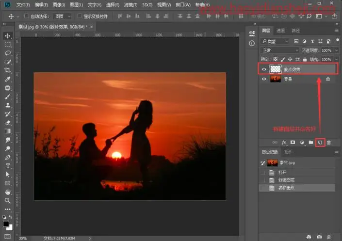Select the Move tool in the toolbox
The image size is (342, 241).
[8, 36]
